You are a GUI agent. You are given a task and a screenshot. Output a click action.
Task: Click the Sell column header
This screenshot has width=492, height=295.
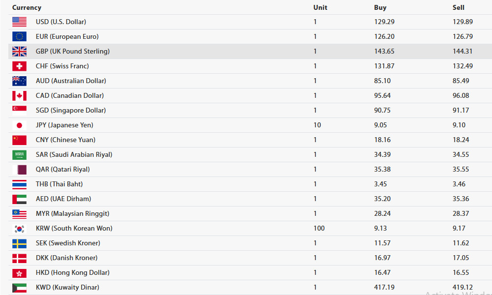tap(458, 7)
